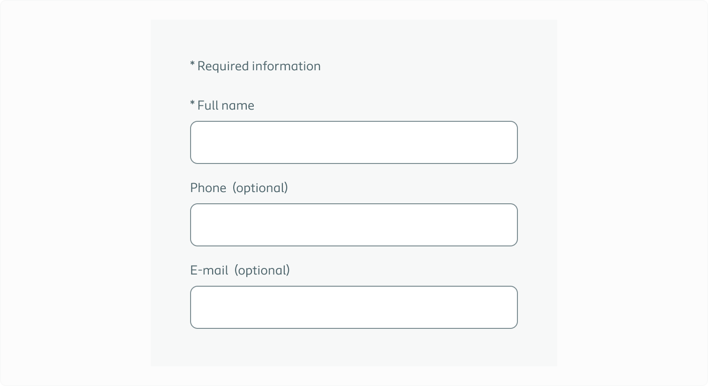Click the word 'information' in the note

click(286, 66)
